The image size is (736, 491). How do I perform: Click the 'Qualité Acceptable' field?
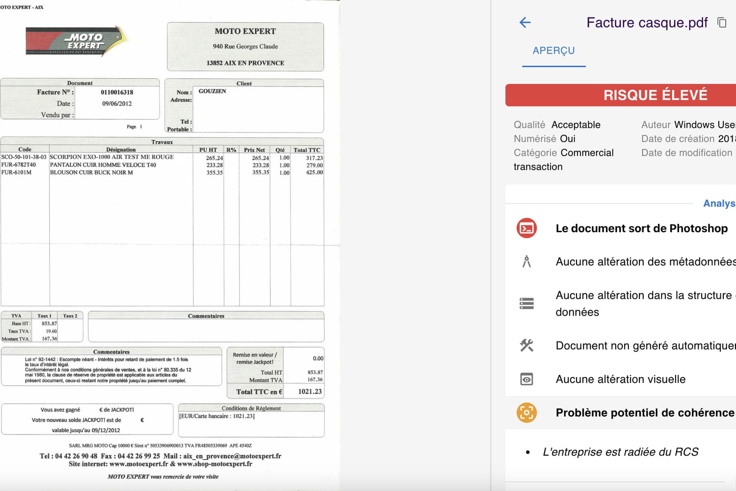tap(557, 125)
